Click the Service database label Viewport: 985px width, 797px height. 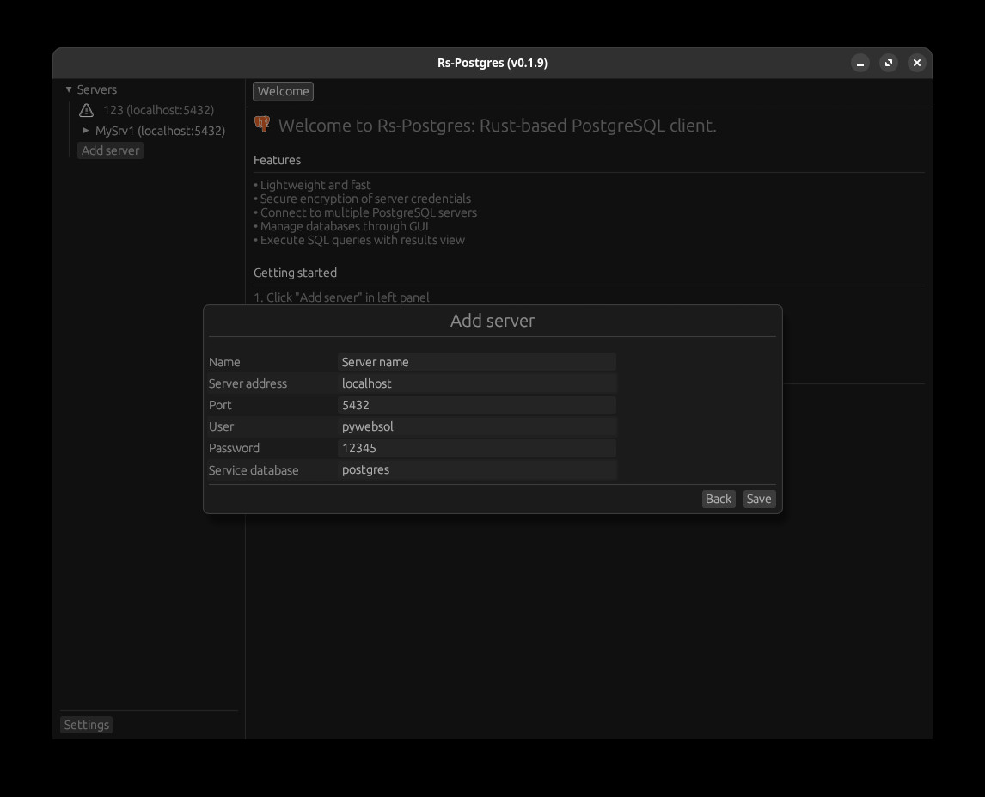254,470
